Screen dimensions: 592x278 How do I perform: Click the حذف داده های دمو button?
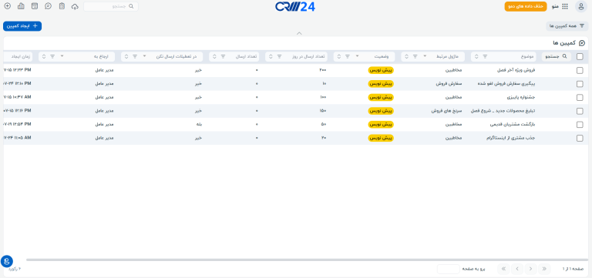[x=526, y=6]
